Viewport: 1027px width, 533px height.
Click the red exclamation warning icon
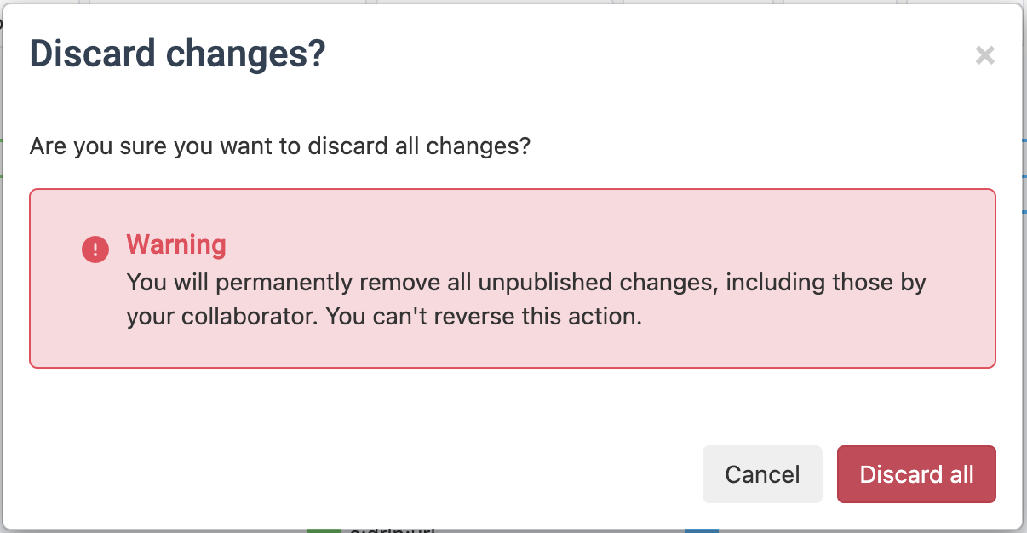(x=95, y=249)
